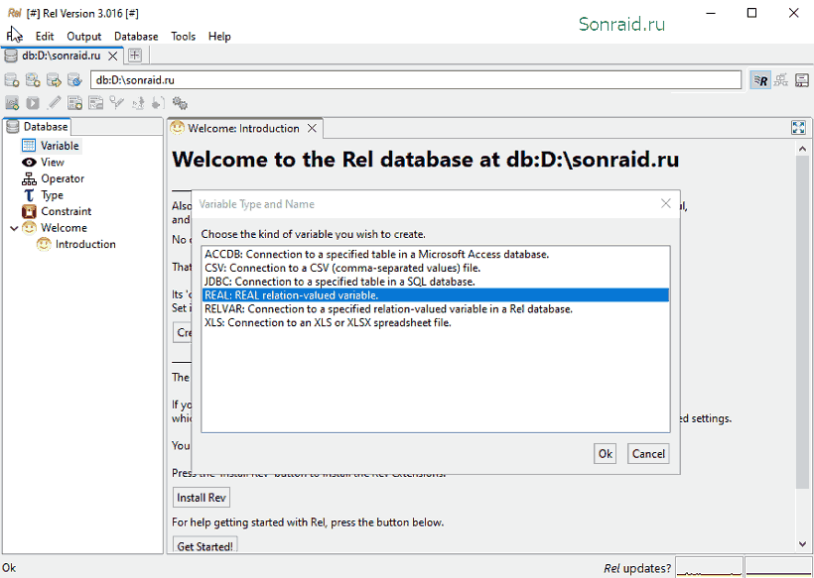The image size is (814, 578).
Task: Open the Database menu
Action: click(x=136, y=37)
